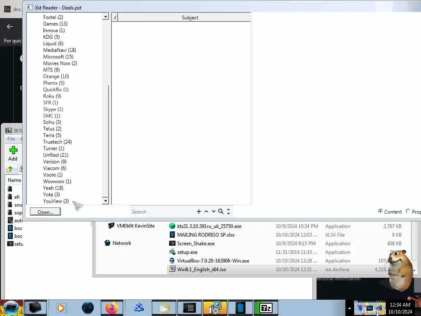Select the Orange (10) folder

pos(56,76)
